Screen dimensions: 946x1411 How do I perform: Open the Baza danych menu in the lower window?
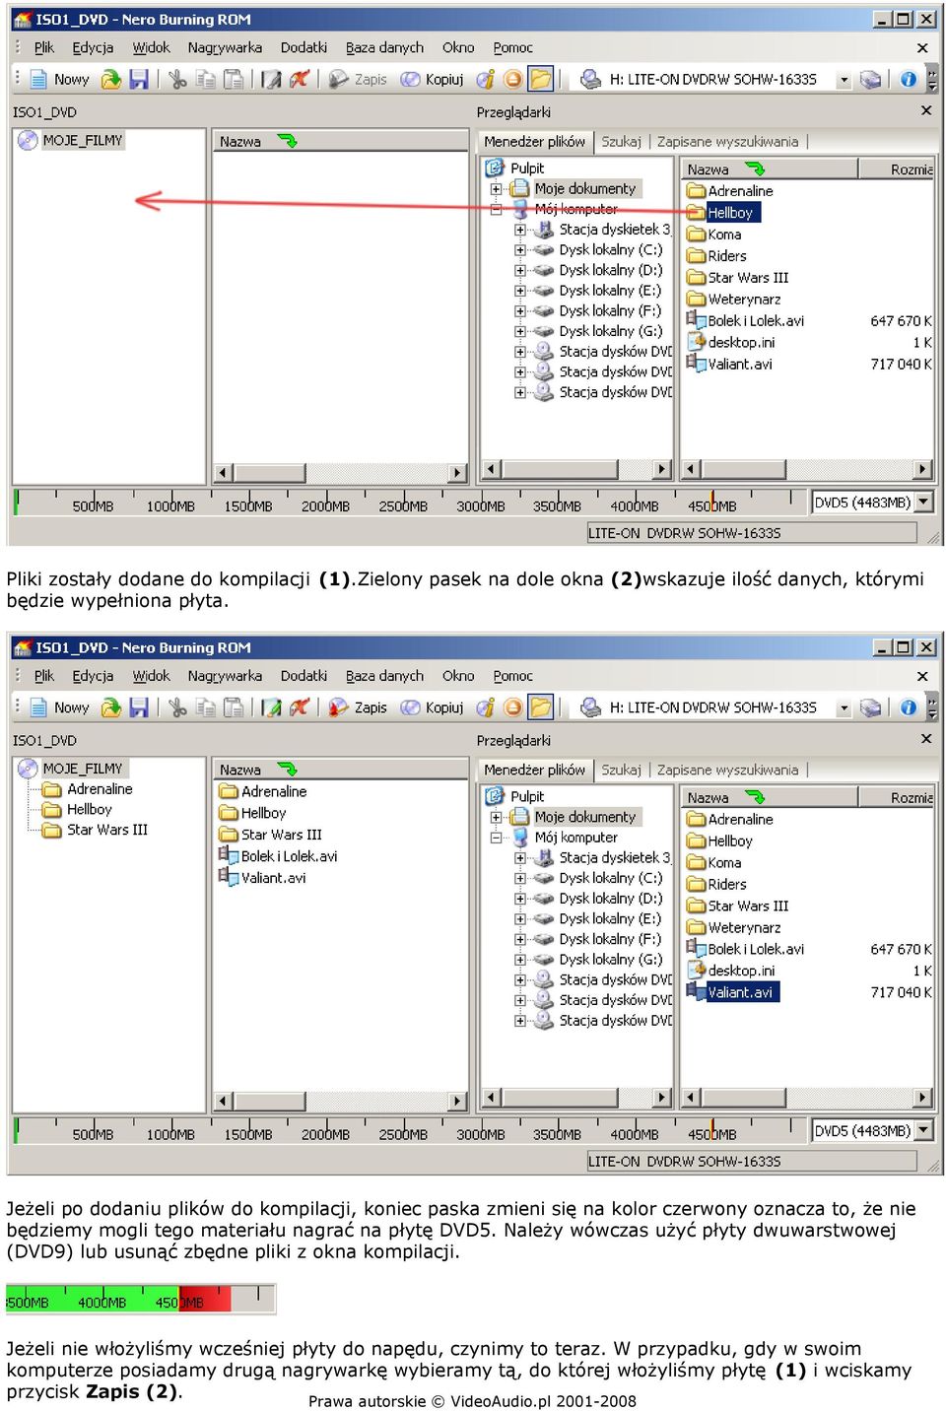[384, 676]
